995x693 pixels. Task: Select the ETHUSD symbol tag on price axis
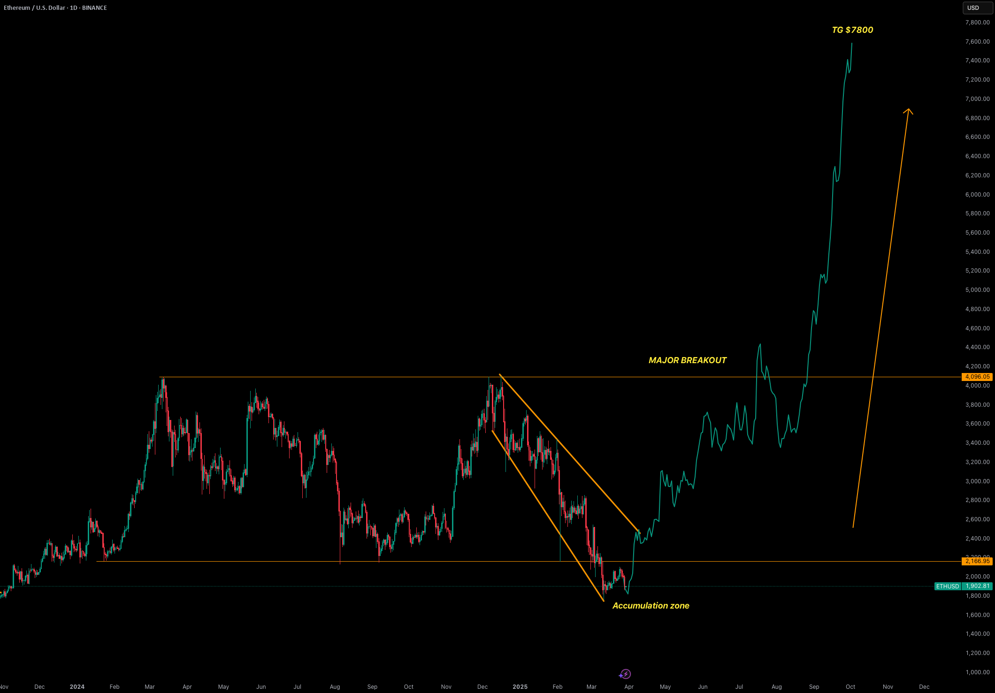pos(948,586)
